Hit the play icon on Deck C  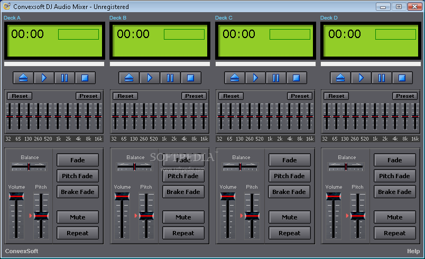coord(255,78)
